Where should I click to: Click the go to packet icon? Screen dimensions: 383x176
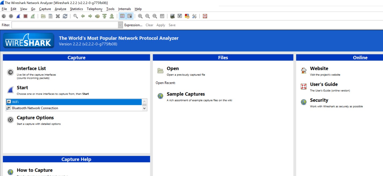point(97,16)
